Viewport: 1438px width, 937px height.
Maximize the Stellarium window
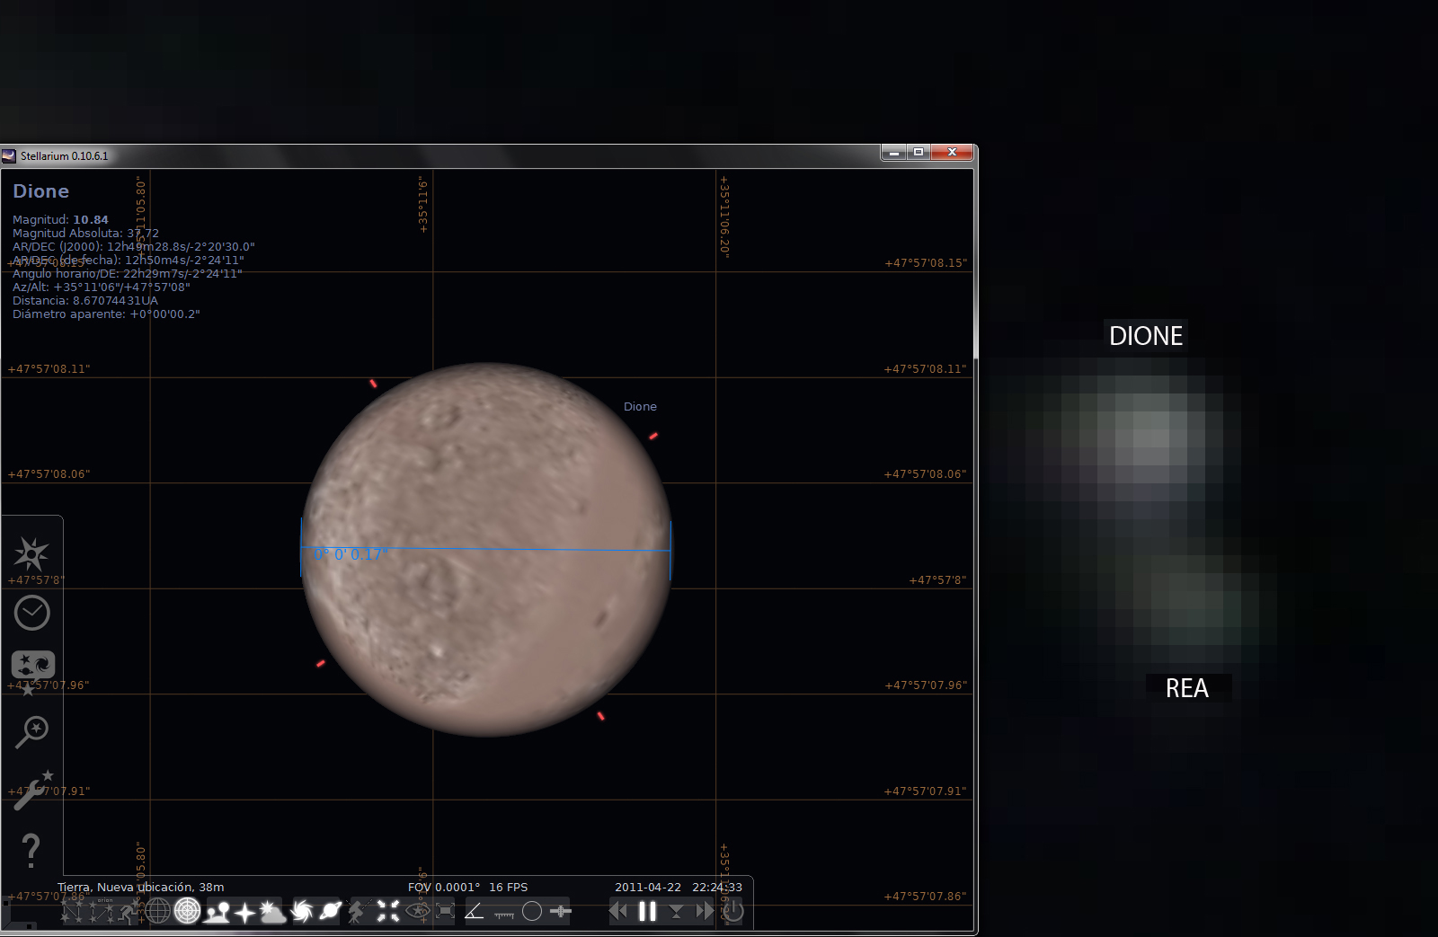tap(919, 153)
